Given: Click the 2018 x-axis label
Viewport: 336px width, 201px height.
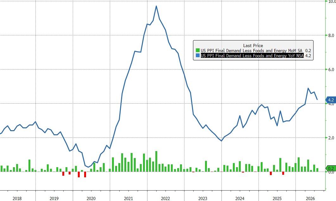Looking at the screenshot, I should [x=17, y=198].
